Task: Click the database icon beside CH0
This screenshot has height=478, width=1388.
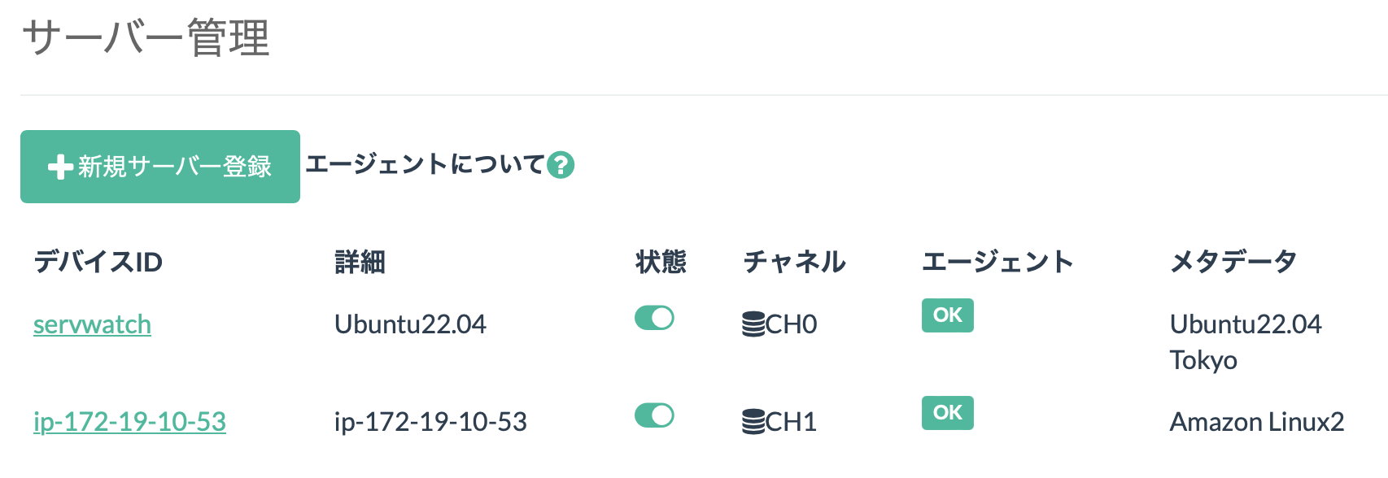Action: pos(753,324)
